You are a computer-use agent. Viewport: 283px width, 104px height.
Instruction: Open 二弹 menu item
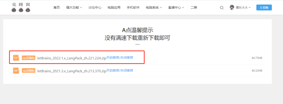coord(194,7)
